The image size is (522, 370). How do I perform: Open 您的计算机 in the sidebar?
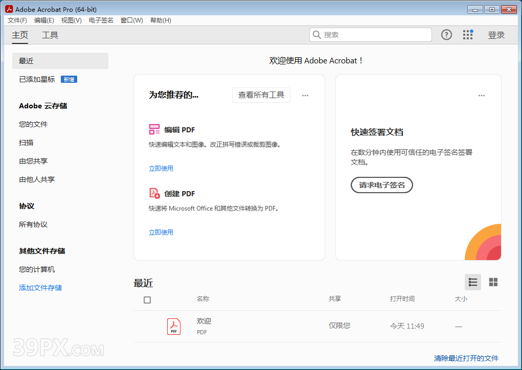[x=37, y=269]
